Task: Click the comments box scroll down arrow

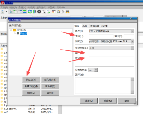Action: click(132, 92)
